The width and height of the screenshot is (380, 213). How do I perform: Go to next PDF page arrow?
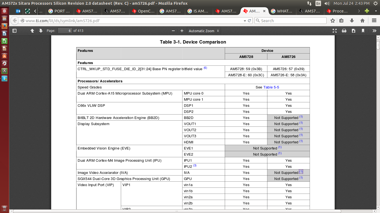coord(41,31)
